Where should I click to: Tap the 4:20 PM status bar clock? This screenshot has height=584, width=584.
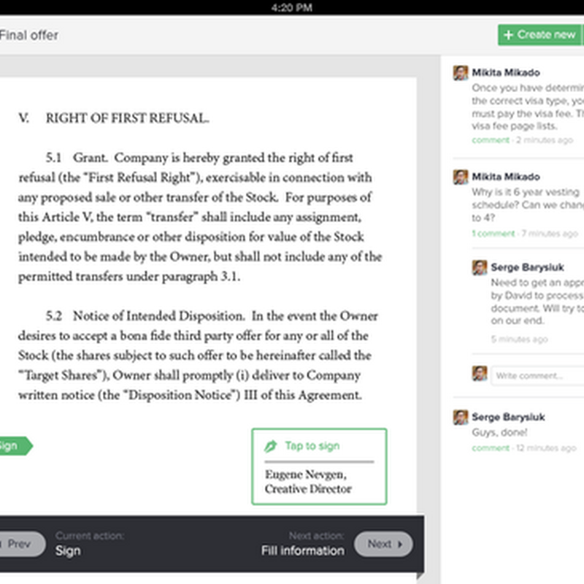pyautogui.click(x=291, y=7)
